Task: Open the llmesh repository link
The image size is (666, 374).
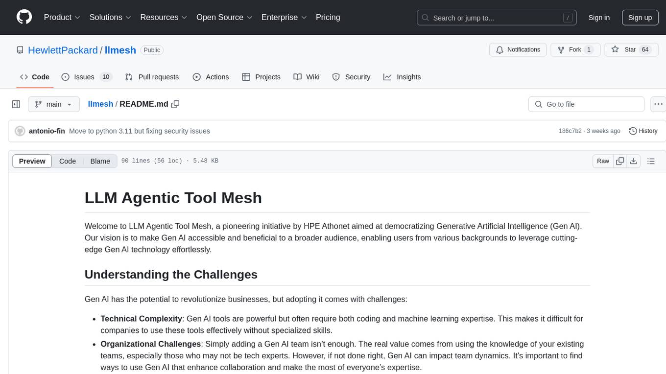Action: click(120, 50)
